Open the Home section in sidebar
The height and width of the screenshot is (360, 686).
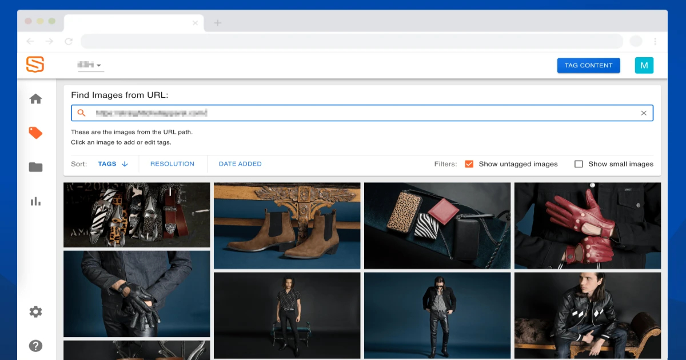[x=35, y=99]
